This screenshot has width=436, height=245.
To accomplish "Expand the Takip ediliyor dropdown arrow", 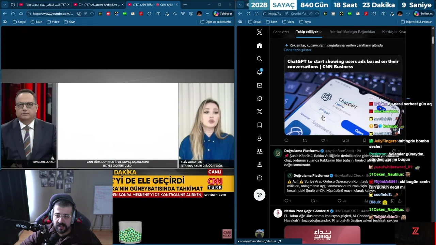I will (320, 32).
